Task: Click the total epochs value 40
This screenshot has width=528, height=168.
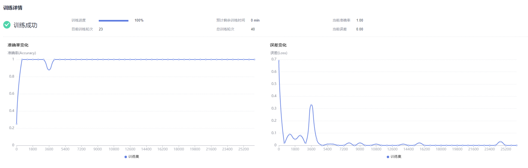Action: [253, 29]
